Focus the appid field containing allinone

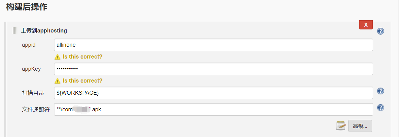(213, 45)
